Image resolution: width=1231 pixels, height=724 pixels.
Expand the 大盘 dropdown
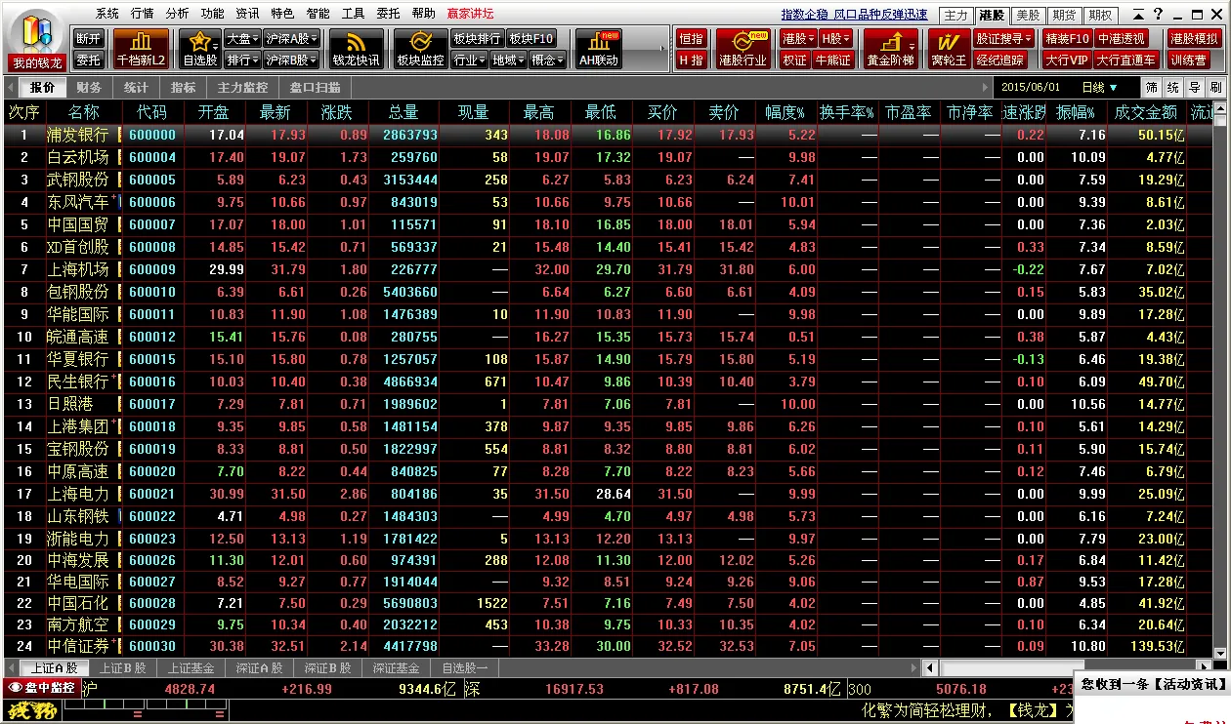click(x=242, y=38)
